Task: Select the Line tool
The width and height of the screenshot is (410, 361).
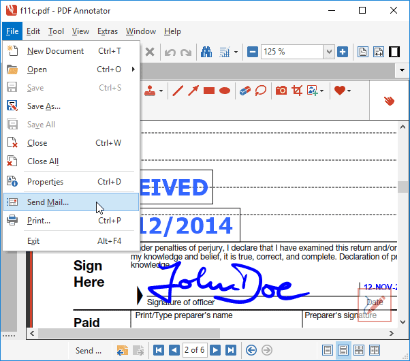Action: click(x=178, y=91)
